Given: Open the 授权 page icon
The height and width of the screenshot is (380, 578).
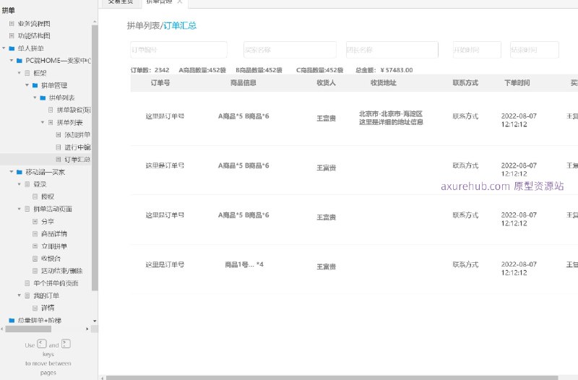Looking at the screenshot, I should point(35,197).
